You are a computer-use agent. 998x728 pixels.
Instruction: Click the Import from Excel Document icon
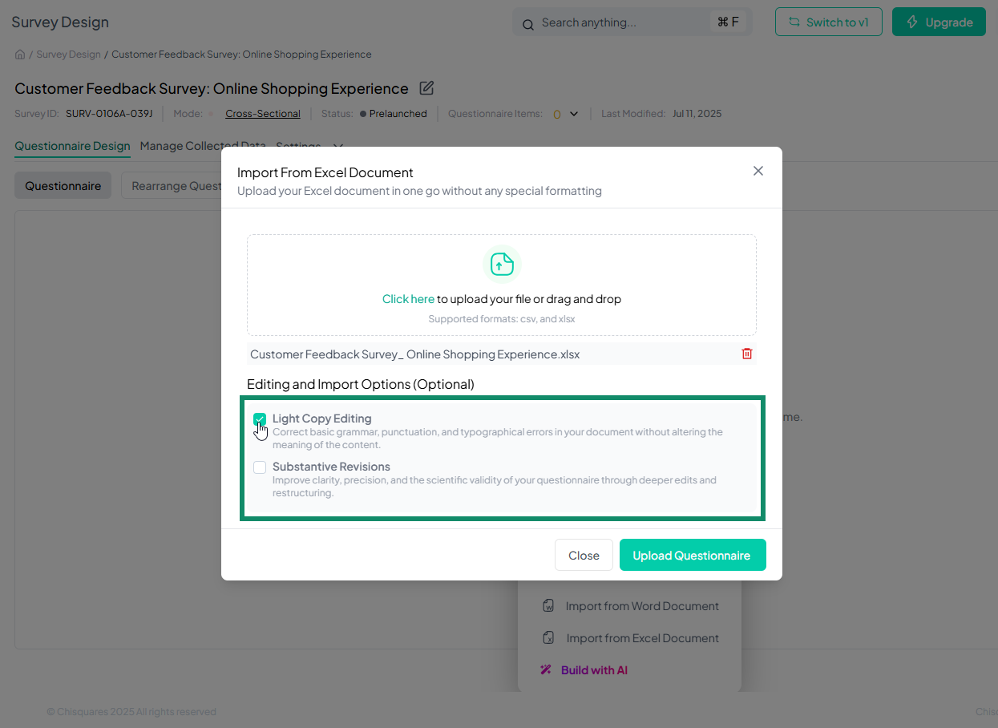tap(549, 638)
